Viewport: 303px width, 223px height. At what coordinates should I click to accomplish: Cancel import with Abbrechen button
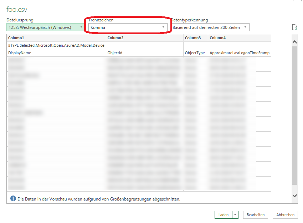(285, 215)
